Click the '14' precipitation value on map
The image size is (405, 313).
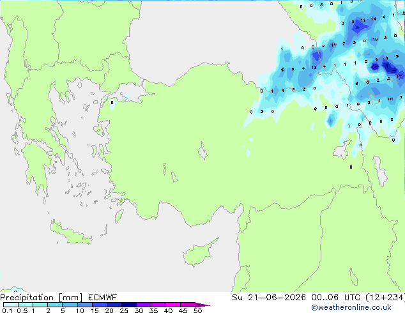(x=373, y=19)
